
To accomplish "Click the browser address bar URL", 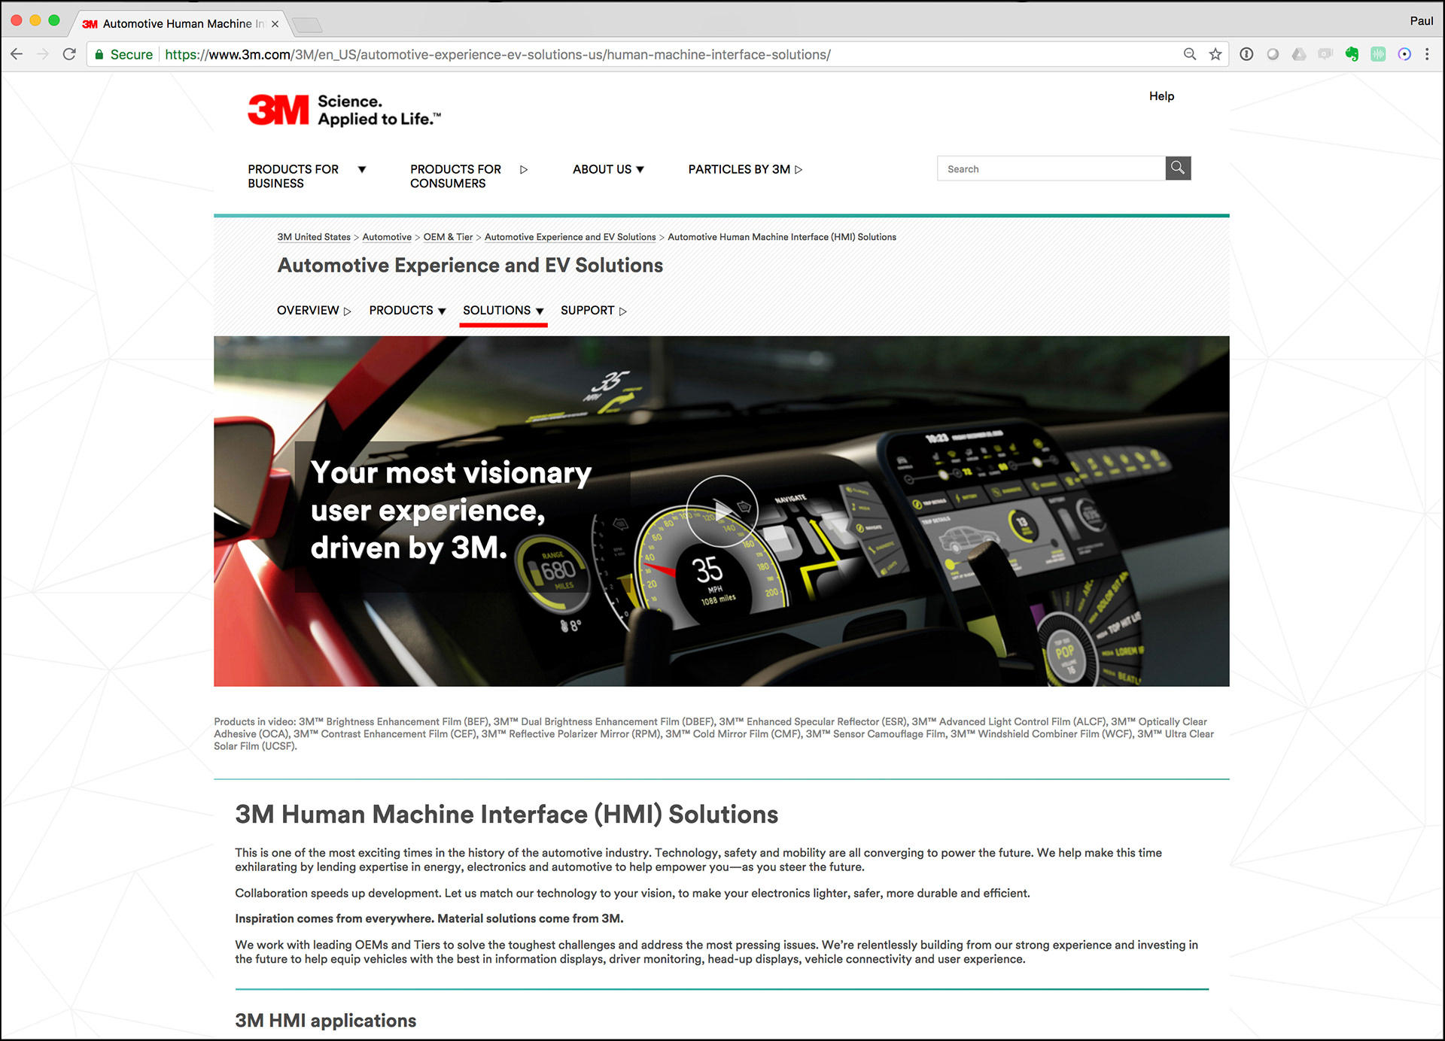I will pos(497,54).
